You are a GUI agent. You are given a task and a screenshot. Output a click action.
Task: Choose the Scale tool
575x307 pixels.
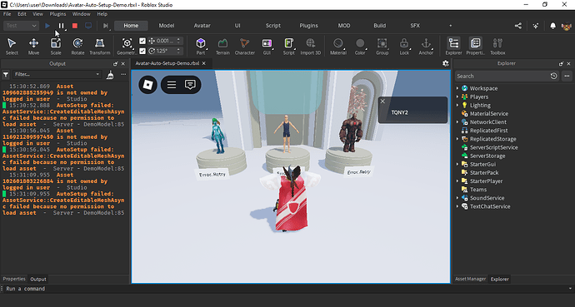coord(56,46)
